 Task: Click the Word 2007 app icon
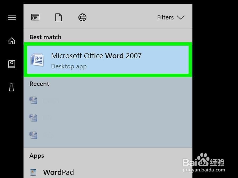point(37,60)
